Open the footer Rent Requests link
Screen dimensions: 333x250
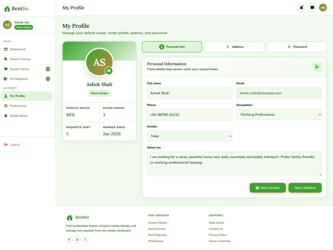click(x=158, y=235)
